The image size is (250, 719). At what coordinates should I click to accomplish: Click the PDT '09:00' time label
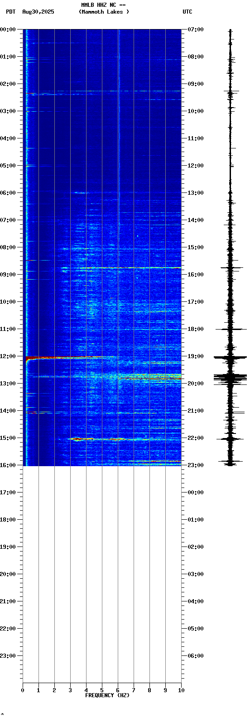8,275
